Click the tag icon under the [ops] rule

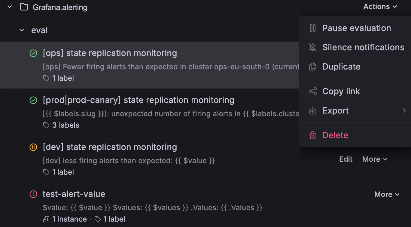pyautogui.click(x=46, y=78)
